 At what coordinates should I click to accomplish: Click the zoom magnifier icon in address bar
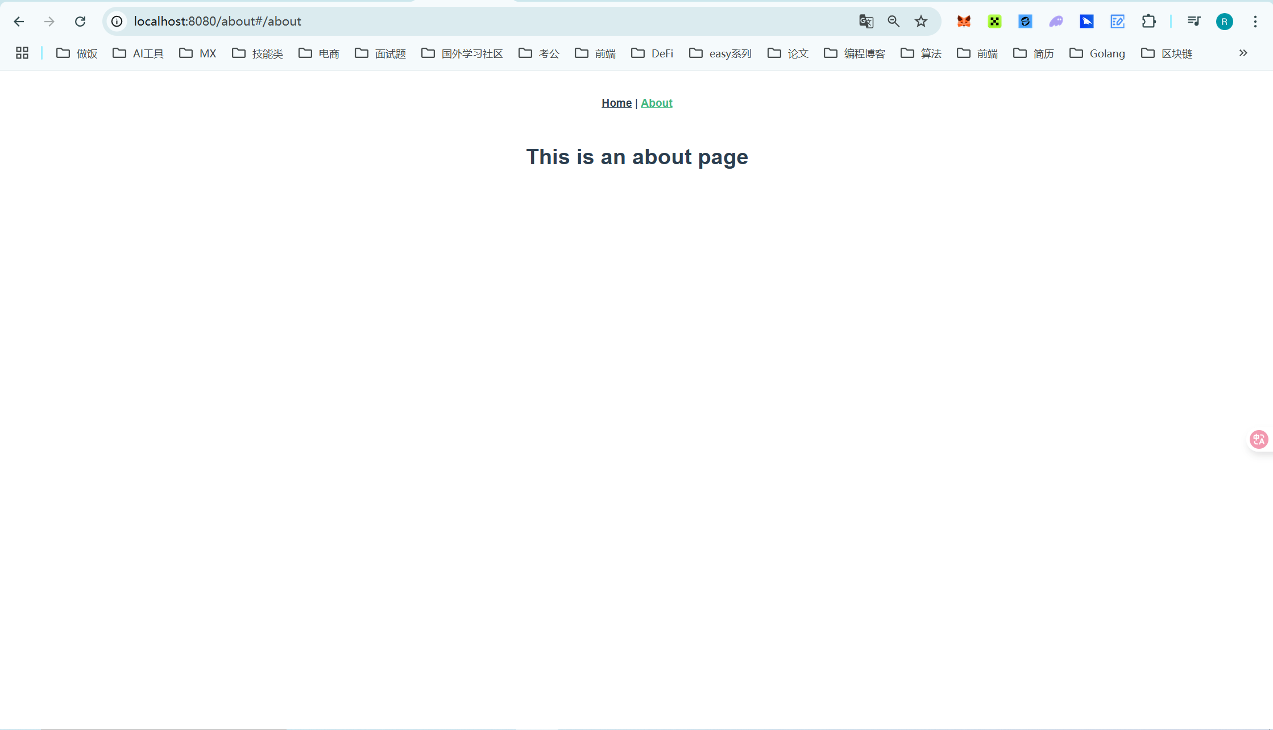893,22
